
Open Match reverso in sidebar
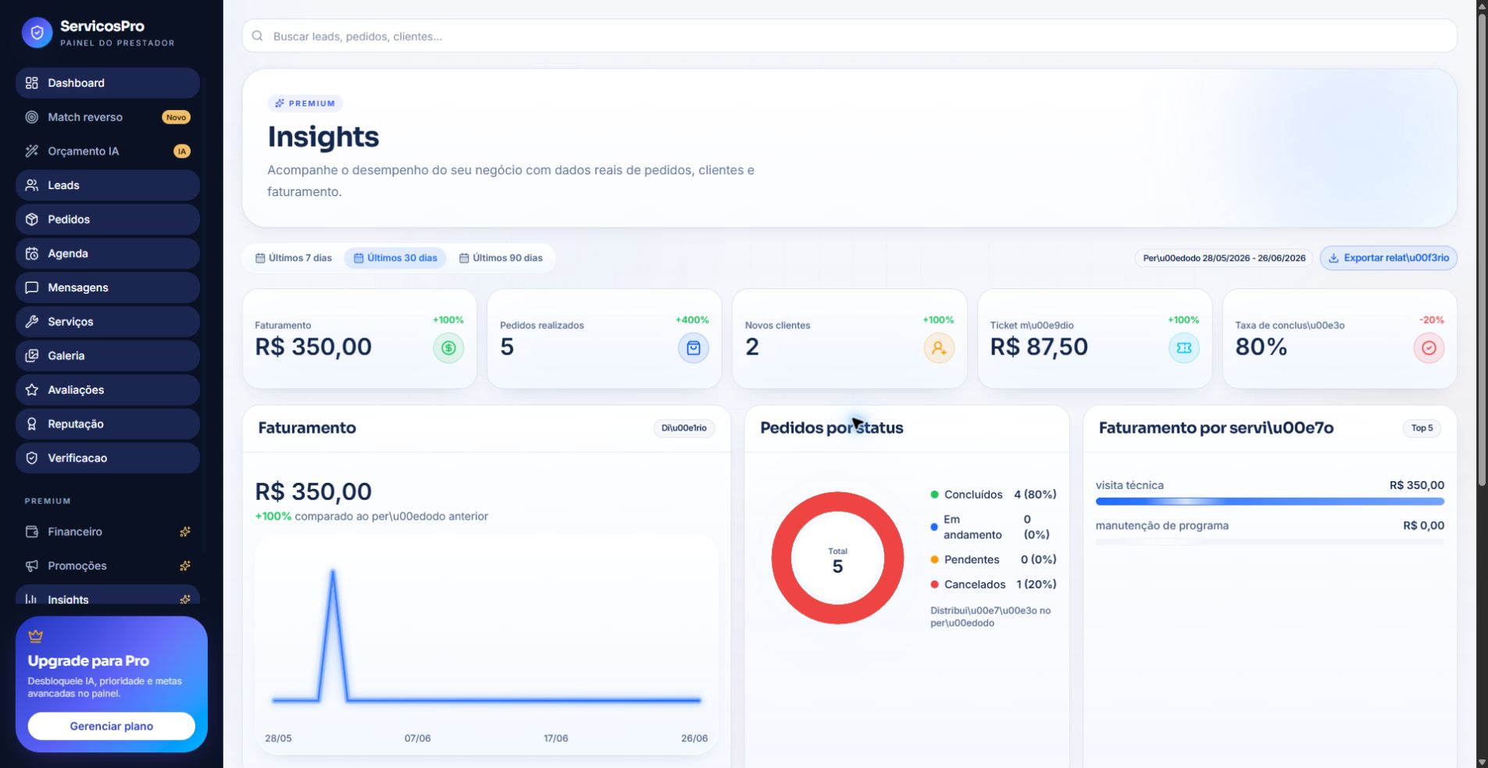click(108, 117)
